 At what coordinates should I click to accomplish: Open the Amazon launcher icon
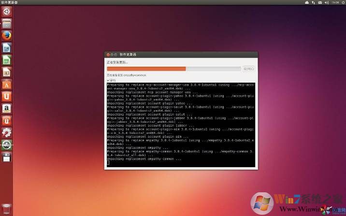[x=7, y=109]
